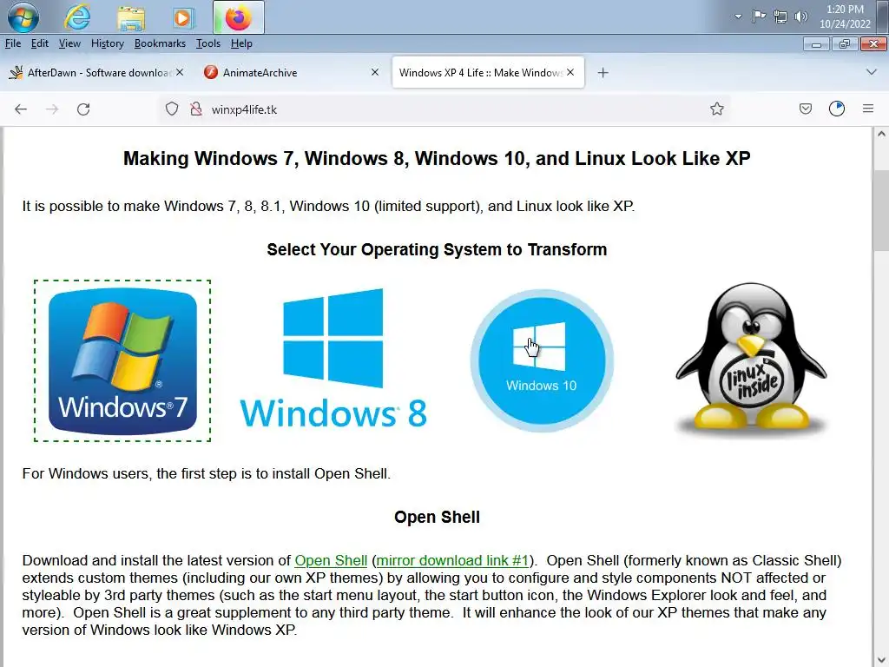889x667 pixels.
Task: Close the AfterDawn tab
Action: tap(180, 72)
